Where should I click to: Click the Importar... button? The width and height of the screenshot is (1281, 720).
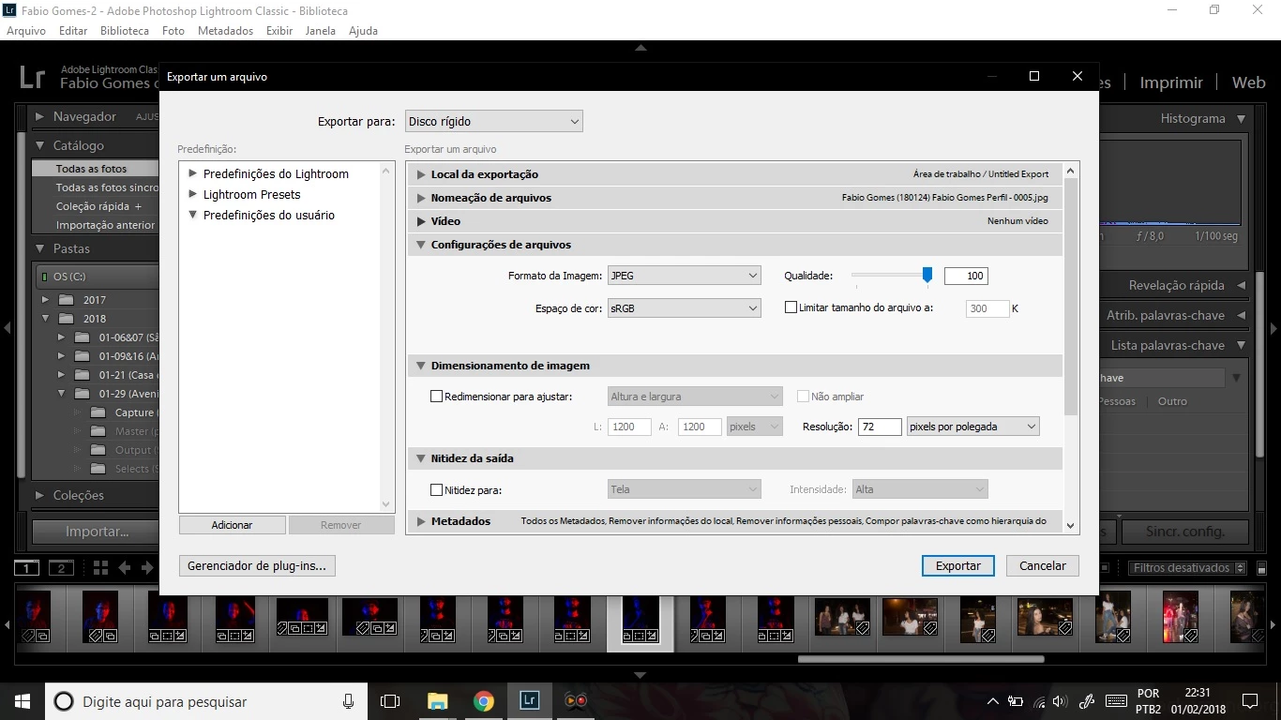click(97, 532)
